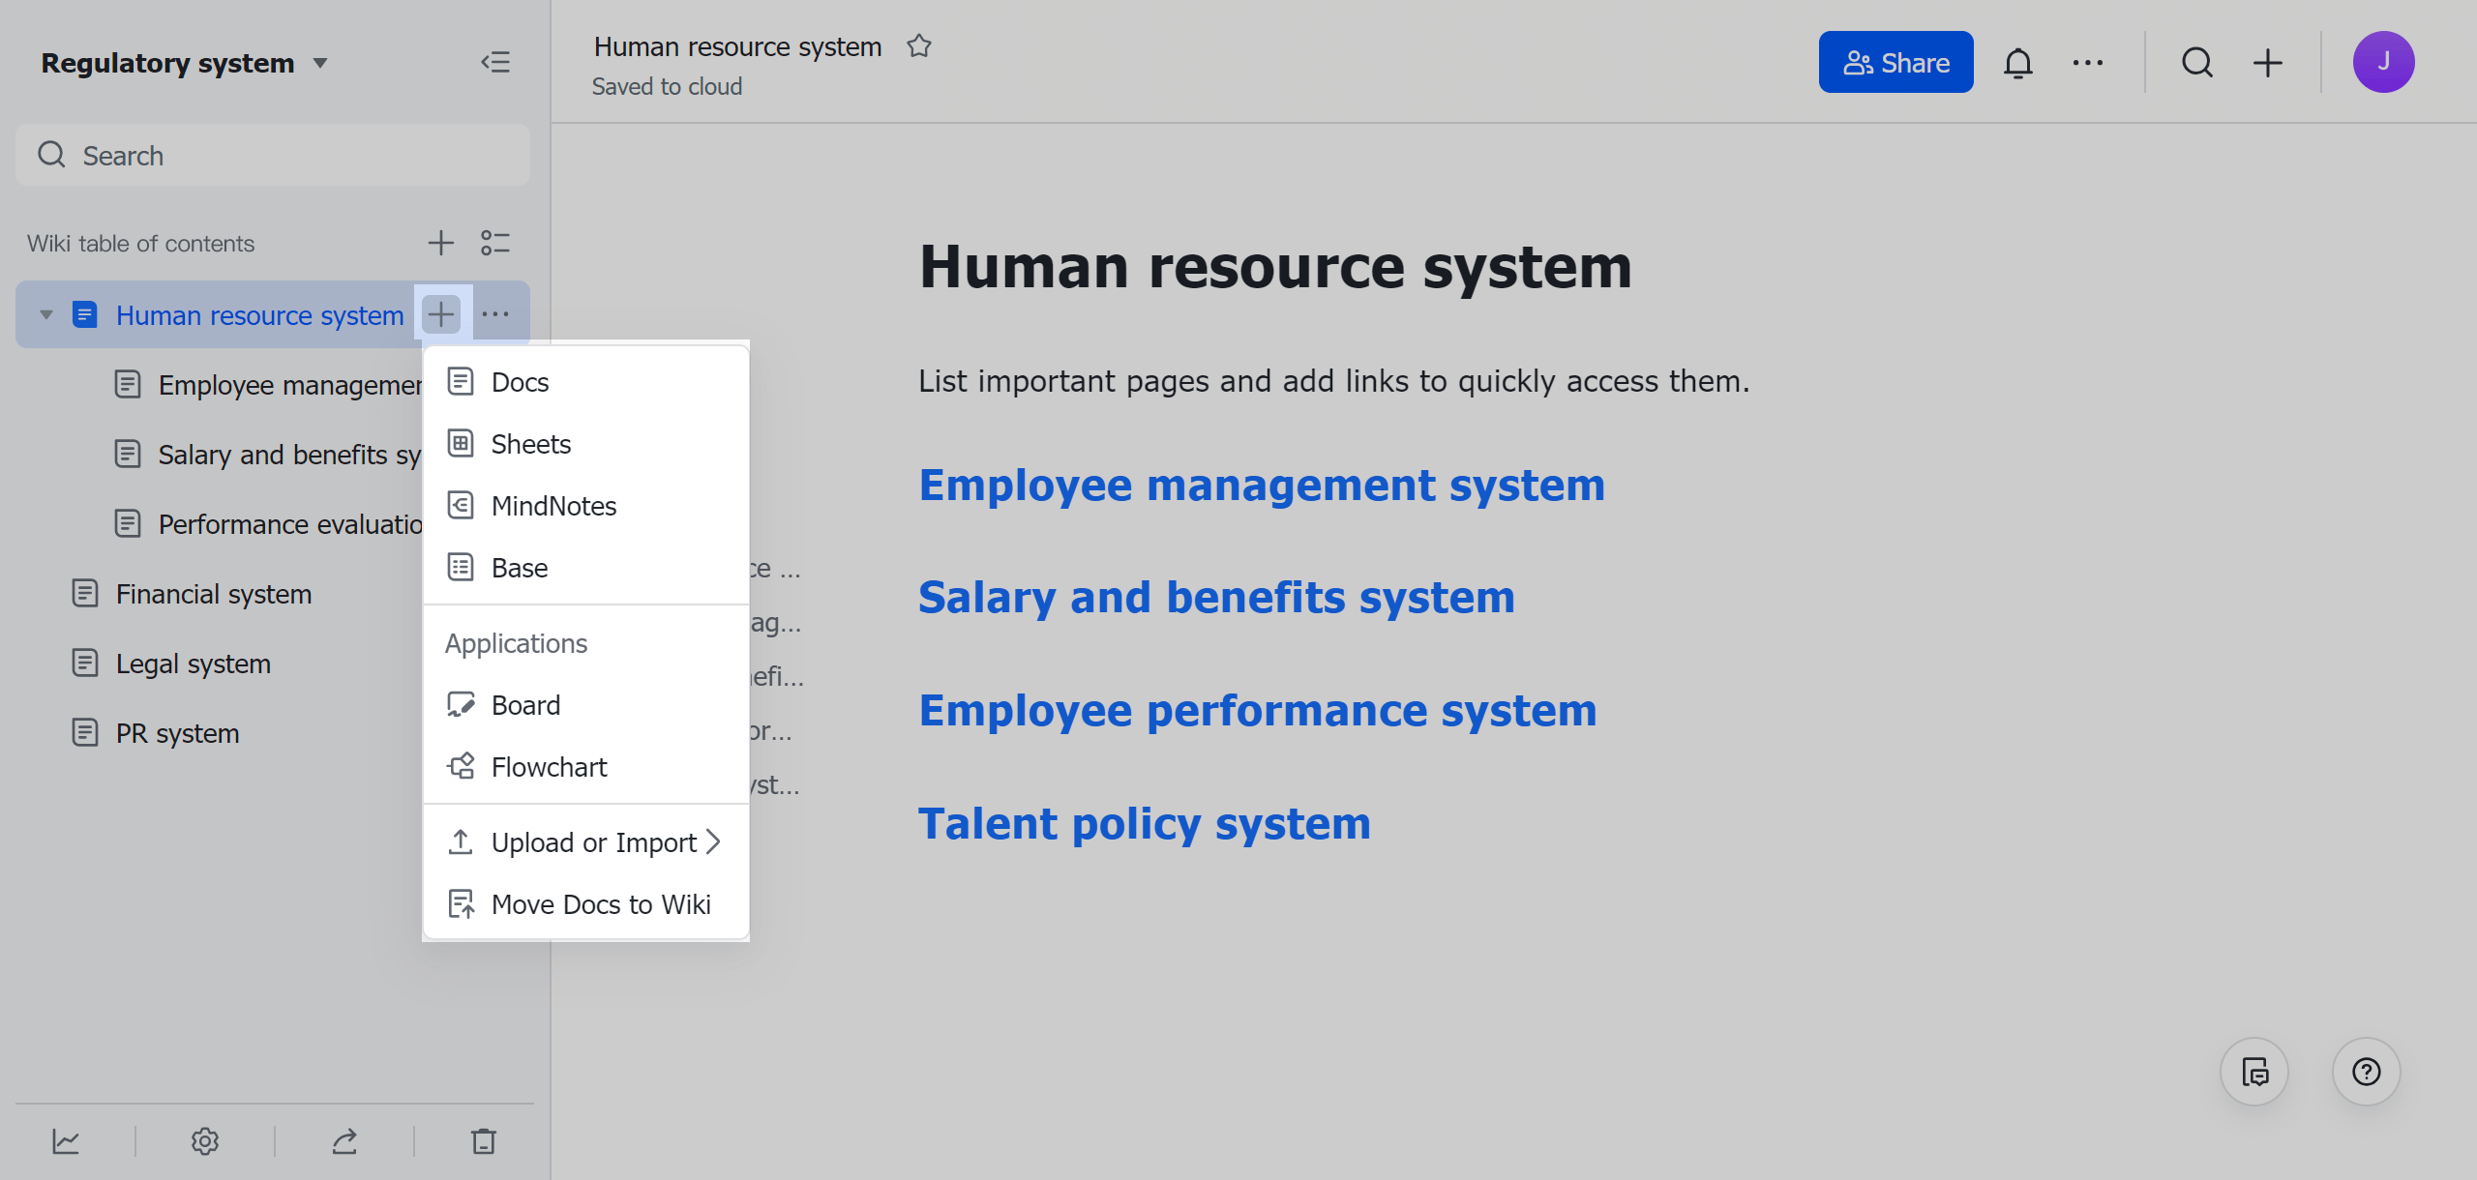Open Legal system in sidebar

171,664
